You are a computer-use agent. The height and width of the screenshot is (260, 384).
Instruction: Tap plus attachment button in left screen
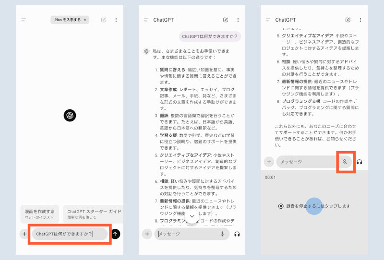pos(24,234)
